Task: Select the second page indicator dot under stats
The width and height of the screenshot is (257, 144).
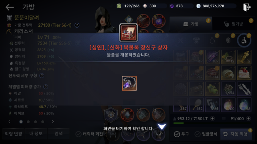Action: 28,122
